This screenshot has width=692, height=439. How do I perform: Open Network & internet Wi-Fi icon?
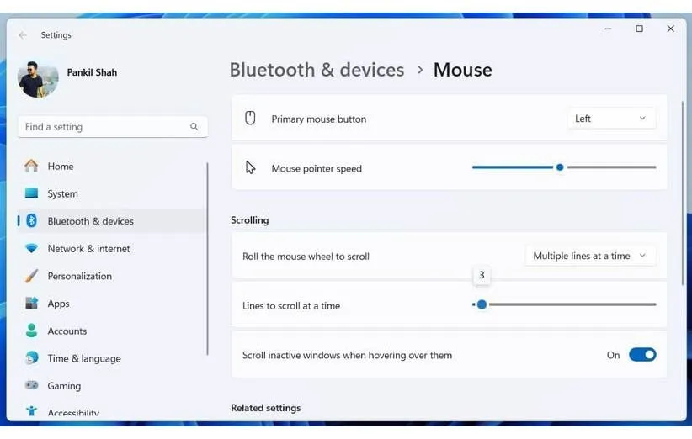(31, 249)
